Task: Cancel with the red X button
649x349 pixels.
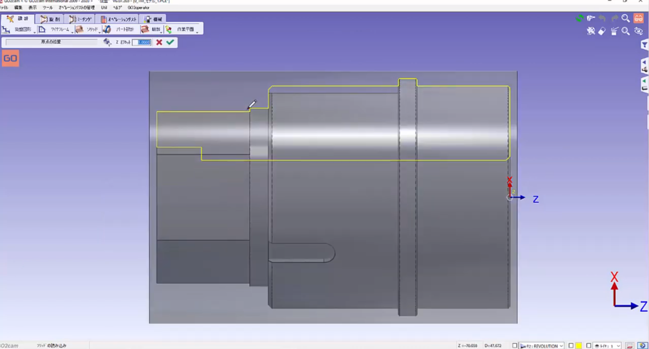Action: click(x=159, y=42)
